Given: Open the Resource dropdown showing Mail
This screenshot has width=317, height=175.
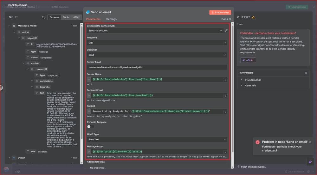Looking at the screenshot, I should tap(157, 43).
